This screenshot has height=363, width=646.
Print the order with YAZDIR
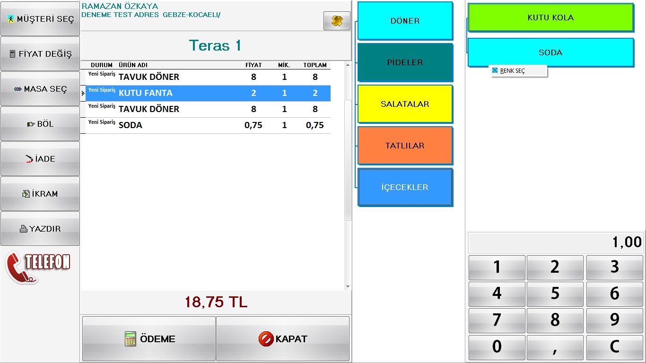point(40,229)
